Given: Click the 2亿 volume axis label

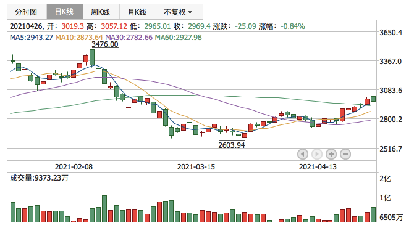Looking at the screenshot, I should click(x=385, y=179).
